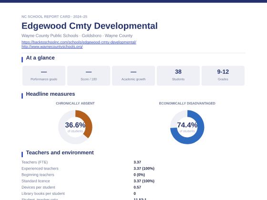This screenshot has width=267, height=200.
Task: Select the 'NC SCHOOL REPORT CARD · 2024–25' header text
Action: tap(54, 17)
